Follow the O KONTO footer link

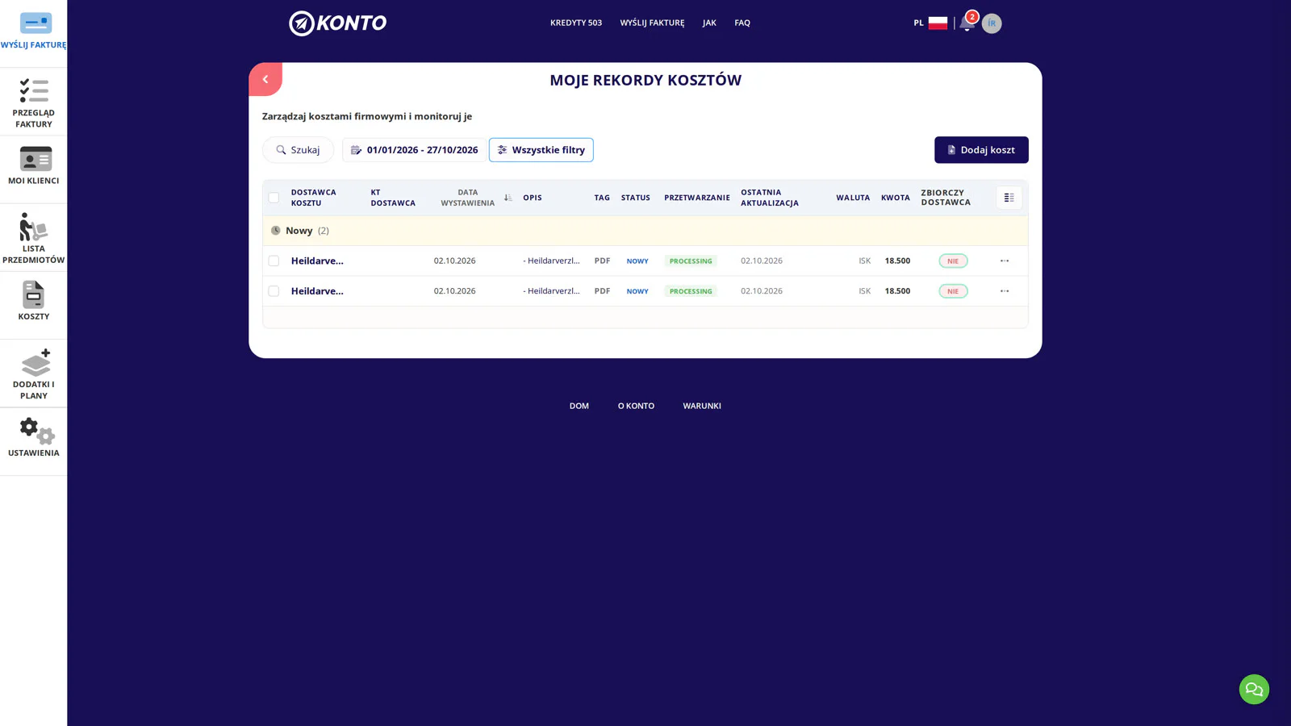click(636, 406)
